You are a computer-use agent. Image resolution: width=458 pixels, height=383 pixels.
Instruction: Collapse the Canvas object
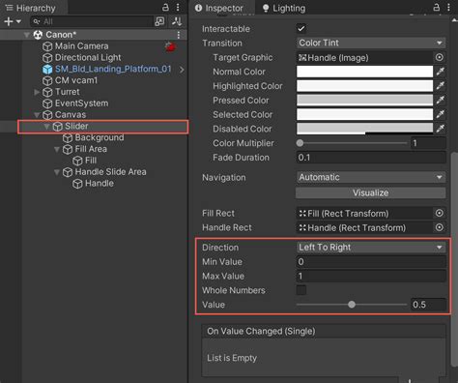pos(37,115)
